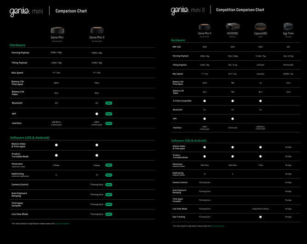Viewport: 307px width, 244px height.
Task: Click Capsule360's Star Tracking dot
Action: tap(260, 216)
